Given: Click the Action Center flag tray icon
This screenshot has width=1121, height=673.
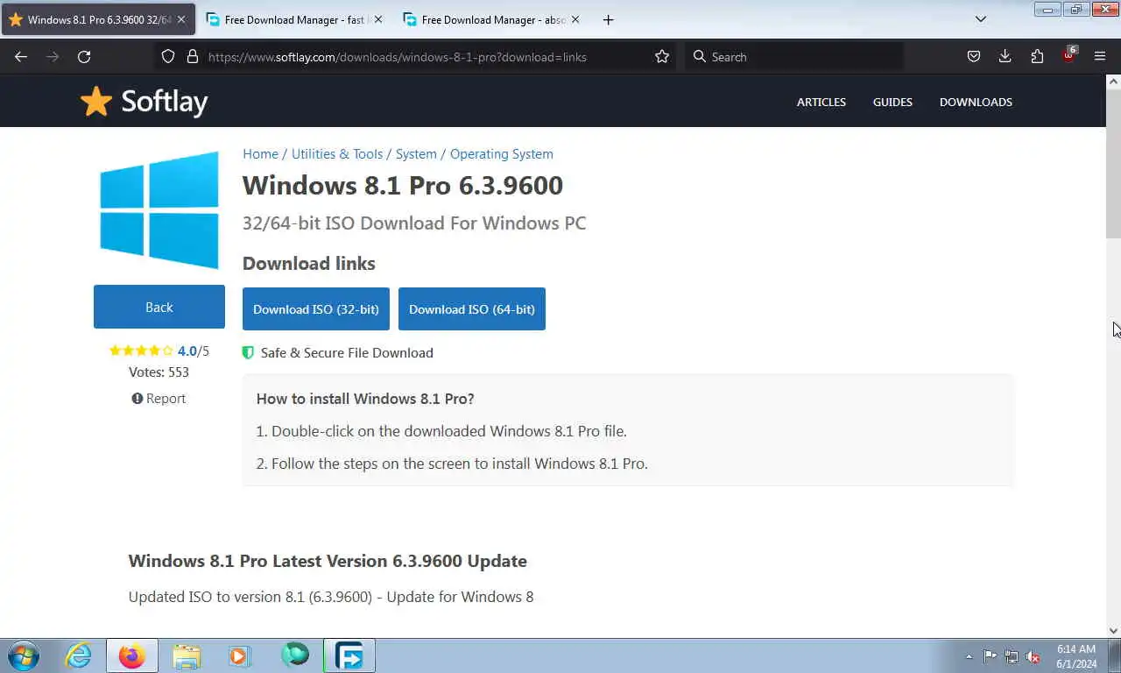Looking at the screenshot, I should (990, 656).
